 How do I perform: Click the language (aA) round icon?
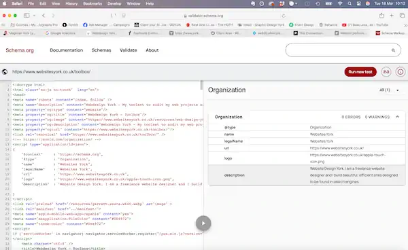[386, 72]
